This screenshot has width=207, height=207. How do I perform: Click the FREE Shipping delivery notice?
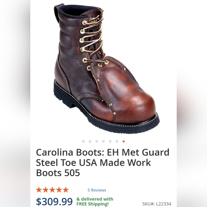coord(95,201)
